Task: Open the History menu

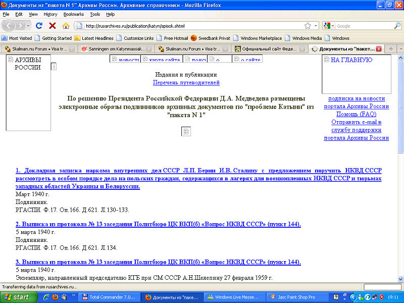Action: click(50, 14)
